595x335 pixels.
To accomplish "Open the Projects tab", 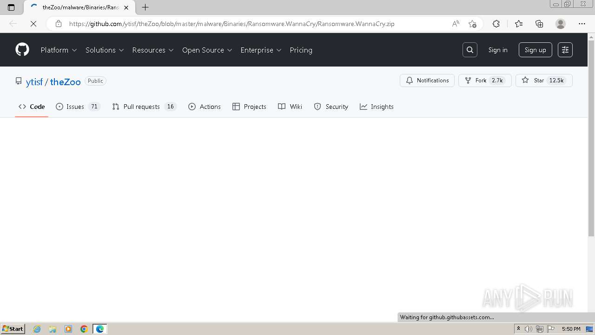I will [x=249, y=107].
